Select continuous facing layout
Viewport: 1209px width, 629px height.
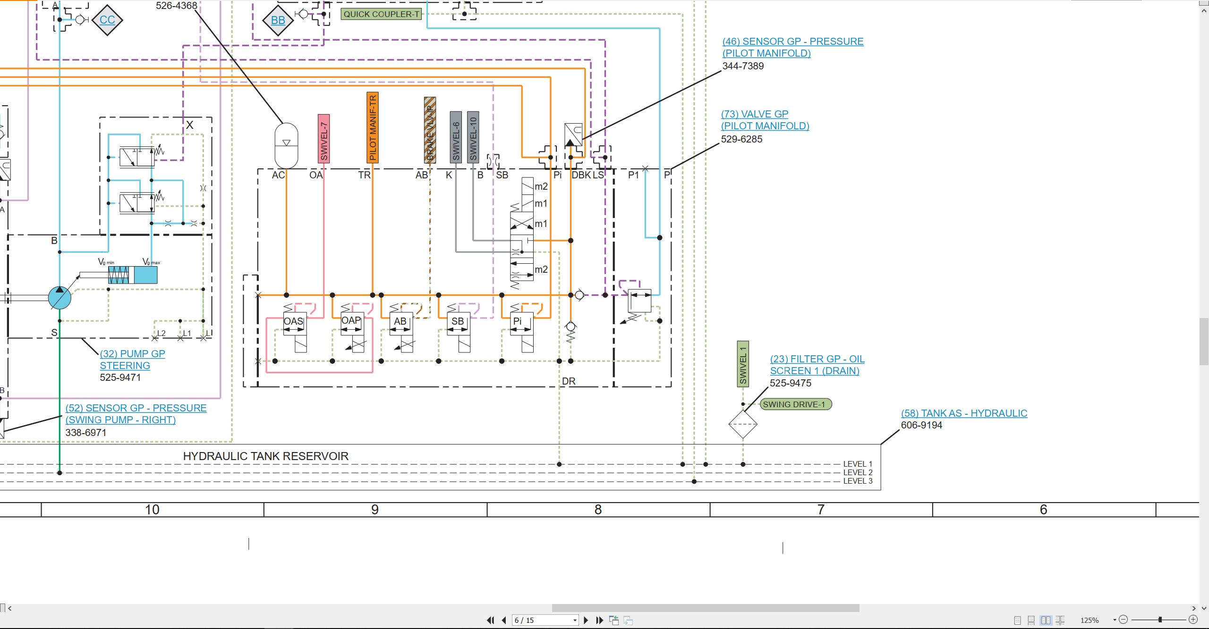click(x=1060, y=620)
